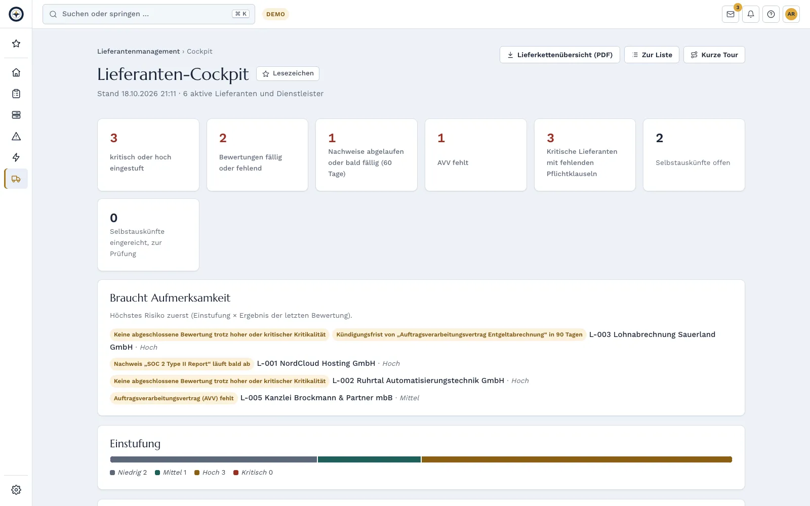
Task: Open favorites star in sidebar
Action: coord(16,44)
